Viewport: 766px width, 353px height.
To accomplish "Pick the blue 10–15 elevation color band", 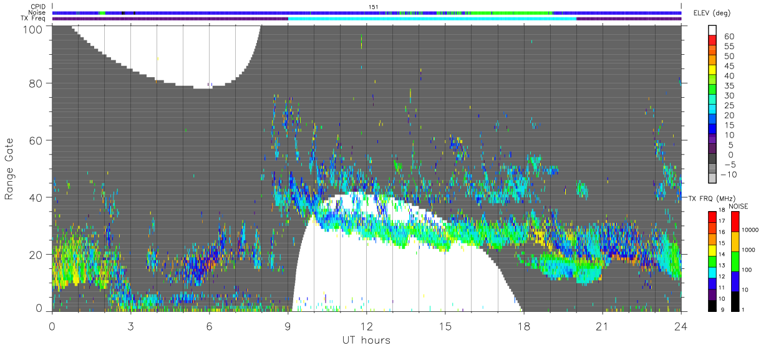I will (713, 129).
